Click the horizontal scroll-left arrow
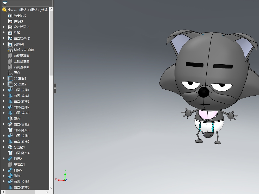 tap(3, 192)
